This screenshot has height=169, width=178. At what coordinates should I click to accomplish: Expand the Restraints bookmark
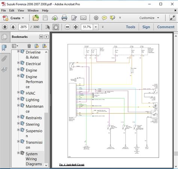coord(18,117)
